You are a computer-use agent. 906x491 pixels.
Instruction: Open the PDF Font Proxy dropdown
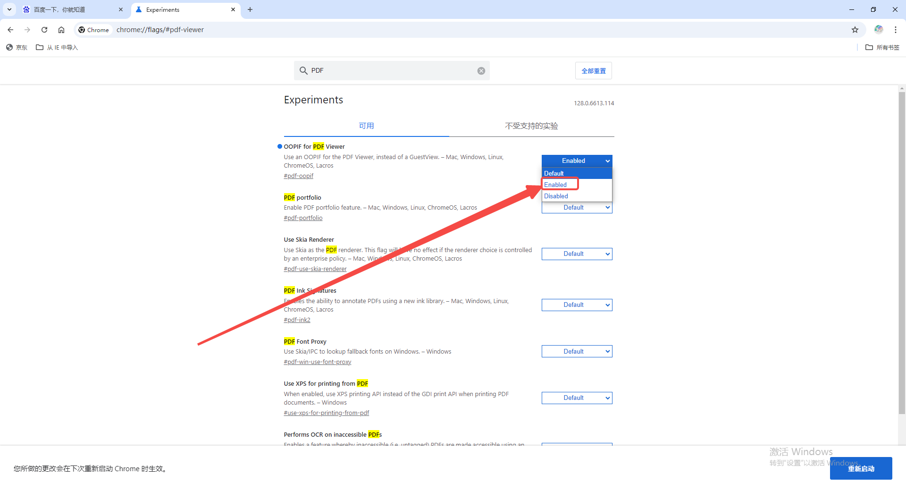pos(577,351)
